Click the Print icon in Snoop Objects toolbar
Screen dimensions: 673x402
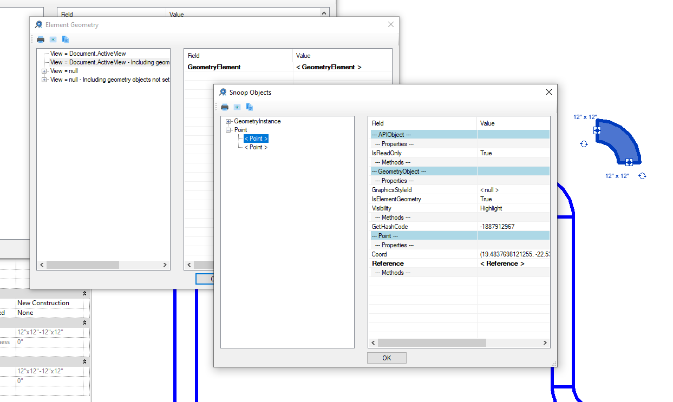click(x=225, y=107)
